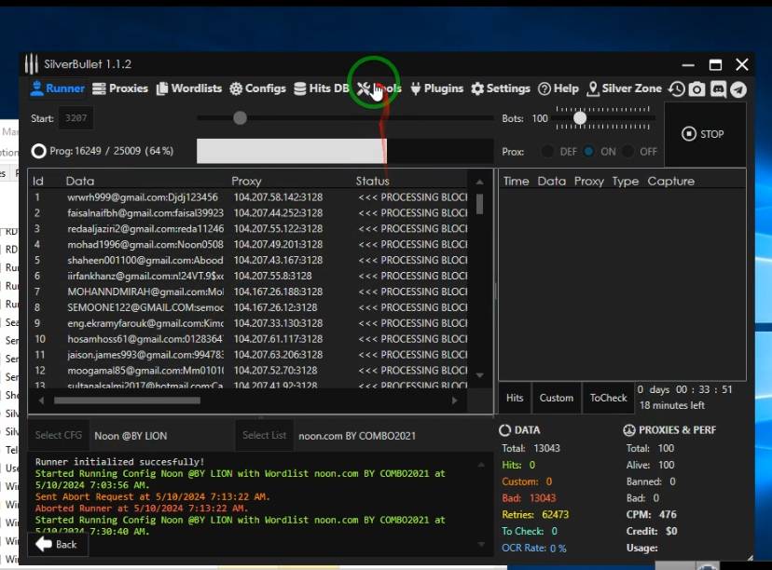Click the config name 'Noon @BY LION'
This screenshot has width=772, height=570.
coord(131,436)
